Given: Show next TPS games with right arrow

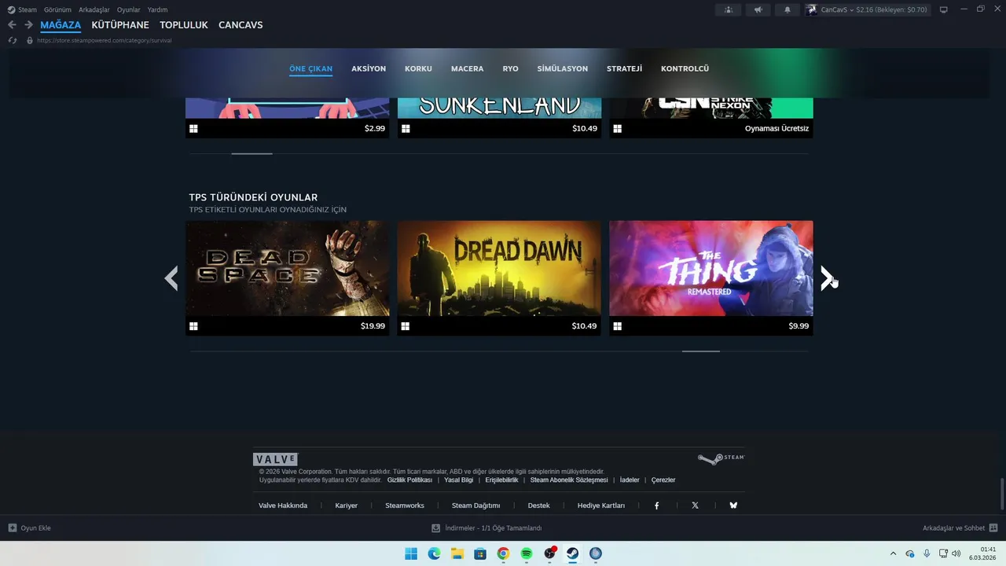Looking at the screenshot, I should 827,278.
